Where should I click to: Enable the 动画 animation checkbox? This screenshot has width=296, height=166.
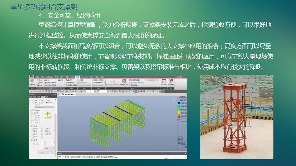pos(33,134)
